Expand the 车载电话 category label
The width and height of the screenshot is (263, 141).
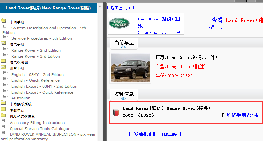click(x=17, y=111)
